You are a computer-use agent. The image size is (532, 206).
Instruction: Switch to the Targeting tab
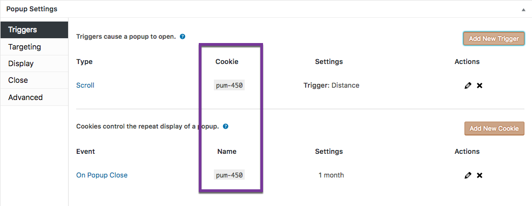(34, 47)
